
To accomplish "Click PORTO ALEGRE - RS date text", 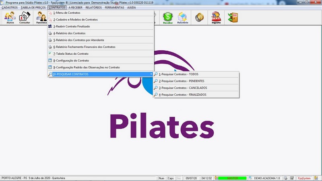I will [x=33, y=178].
